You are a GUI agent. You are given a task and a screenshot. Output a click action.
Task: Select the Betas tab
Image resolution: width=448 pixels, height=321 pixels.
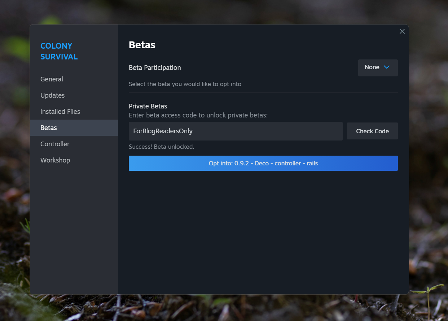point(74,128)
